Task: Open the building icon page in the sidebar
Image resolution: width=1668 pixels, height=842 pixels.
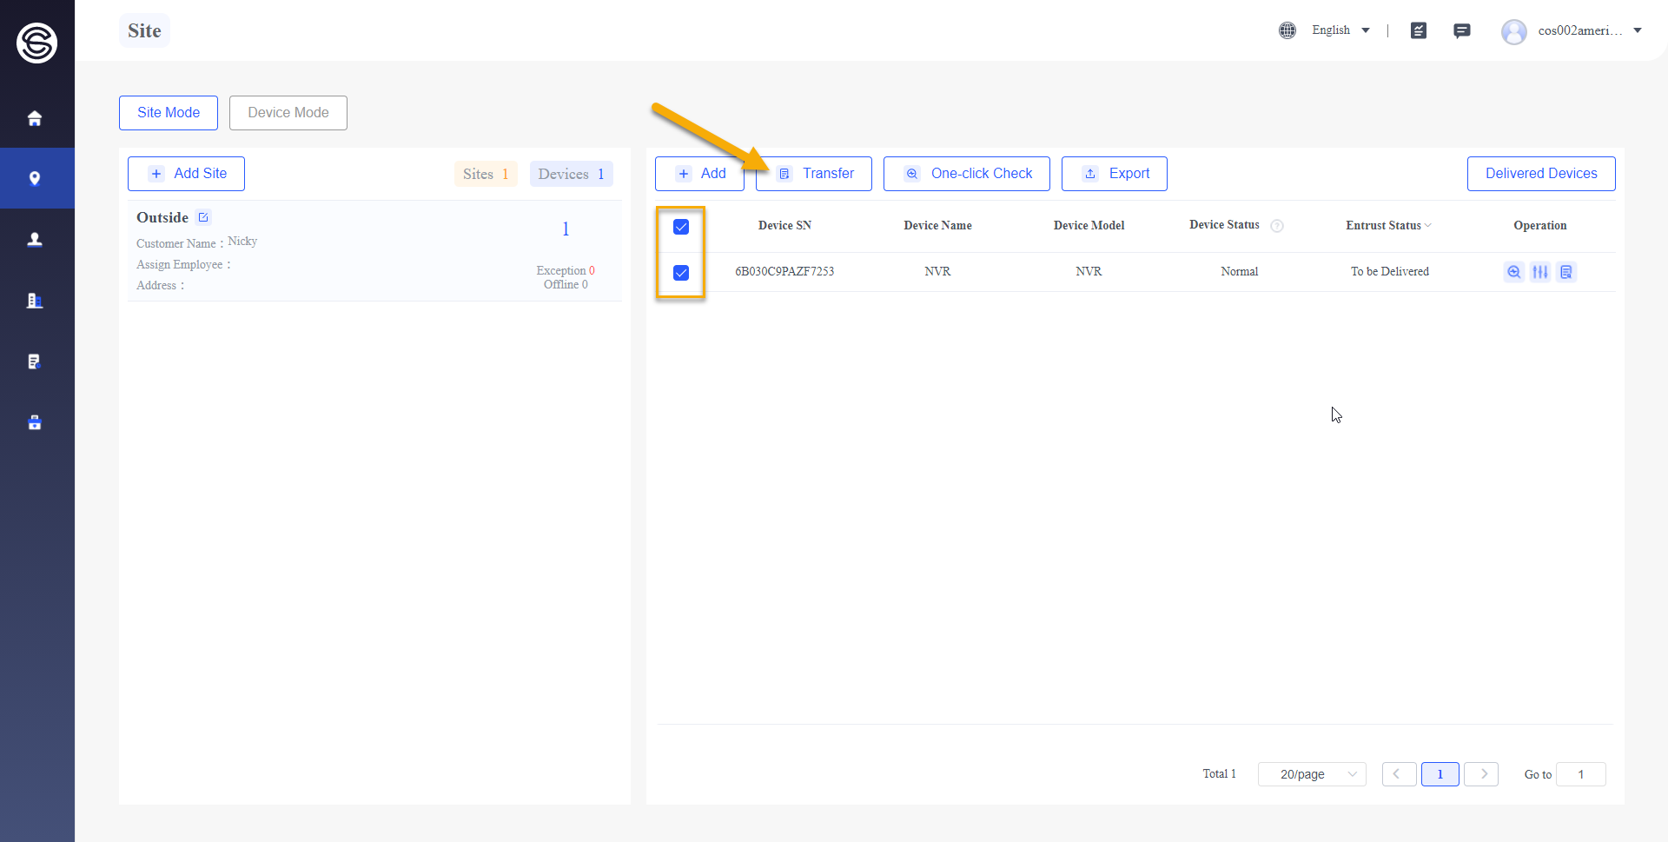Action: click(35, 301)
